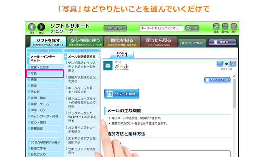Click ソフトを起動 launch button
This screenshot has width=262, height=157.
click(122, 94)
